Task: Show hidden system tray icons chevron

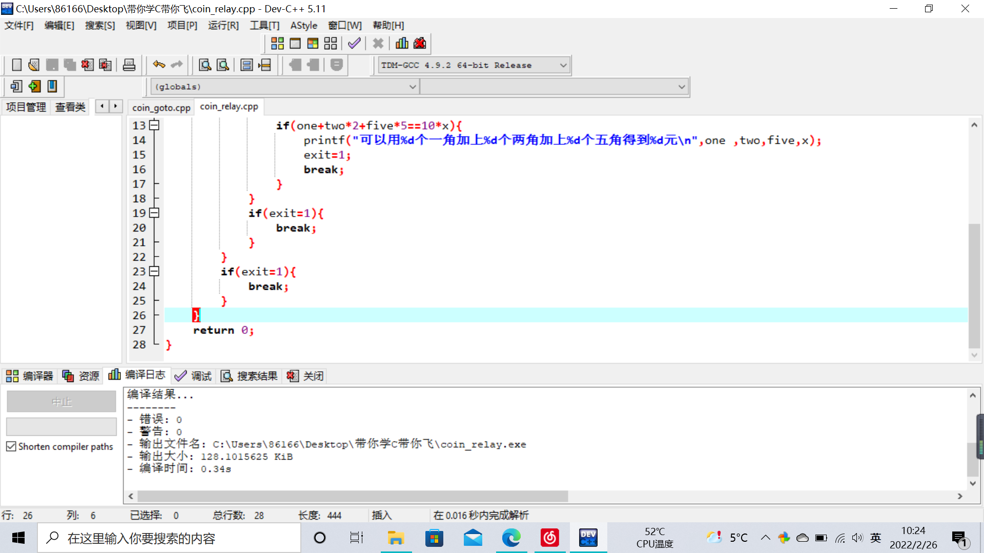Action: pyautogui.click(x=765, y=538)
